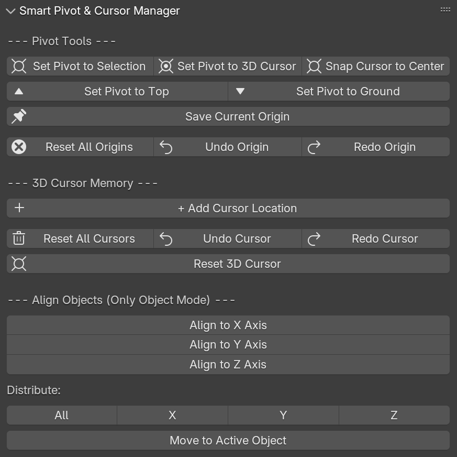Click the redo arrow icon beside Redo Origin
Viewport: 457px width, 457px height.
(314, 147)
